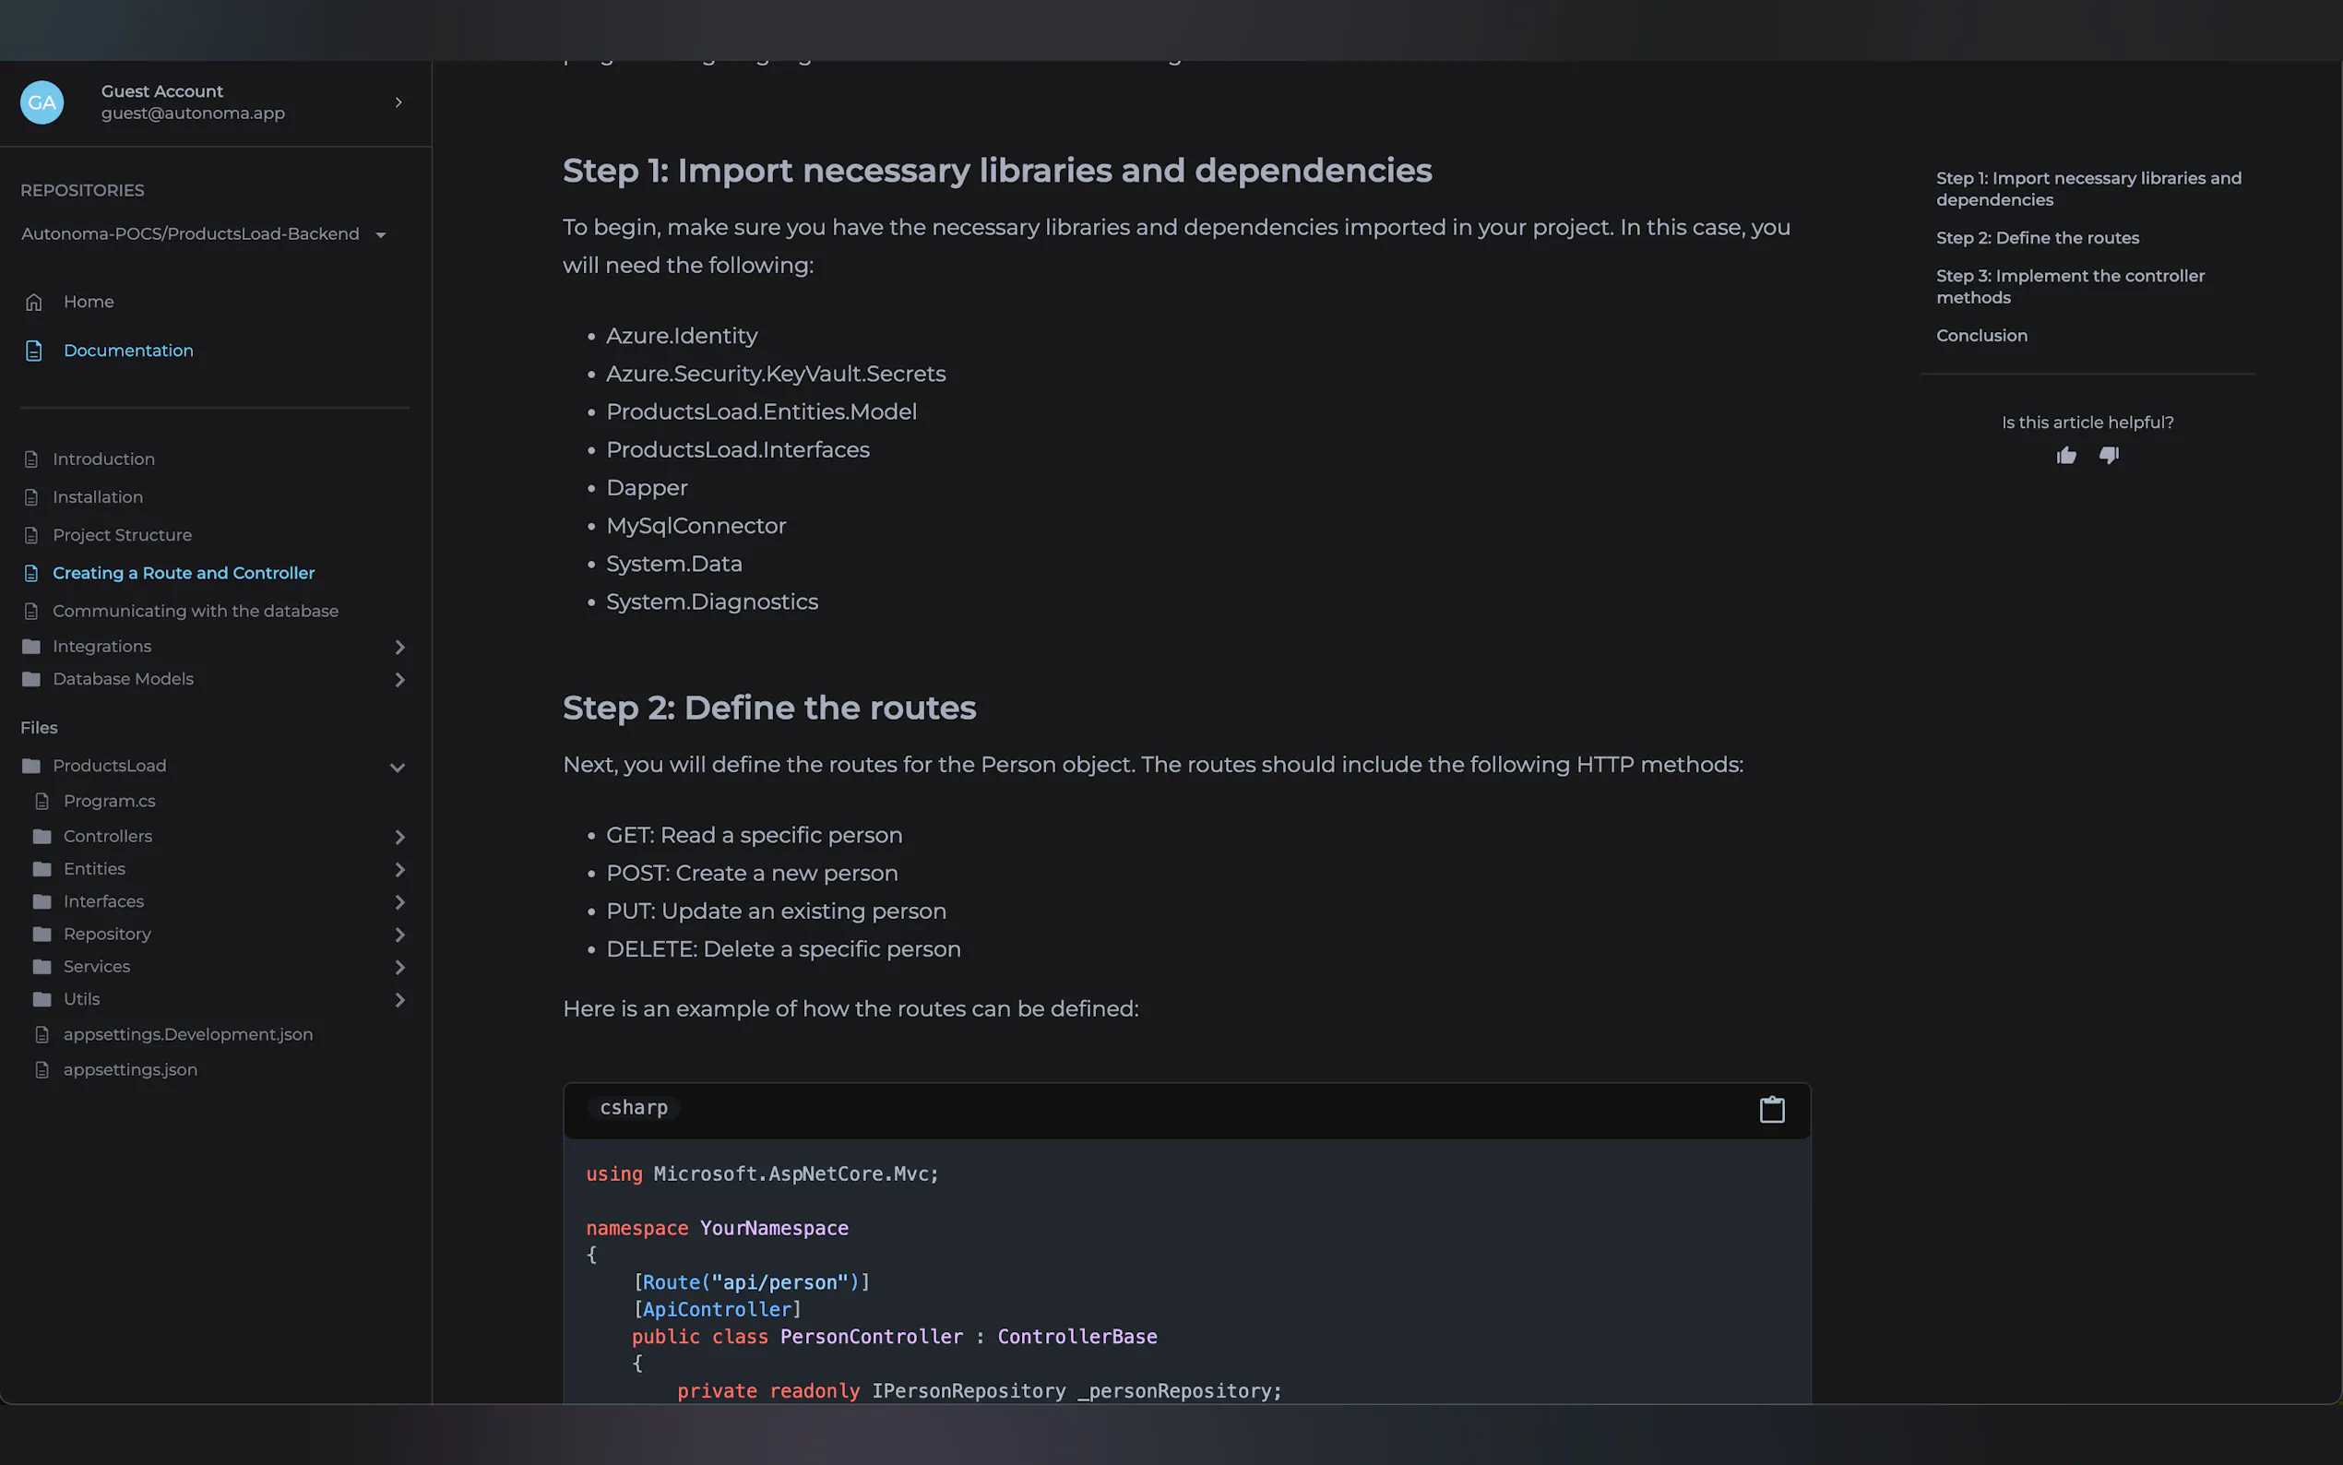Collapse the ProductsLoad files folder

click(398, 767)
